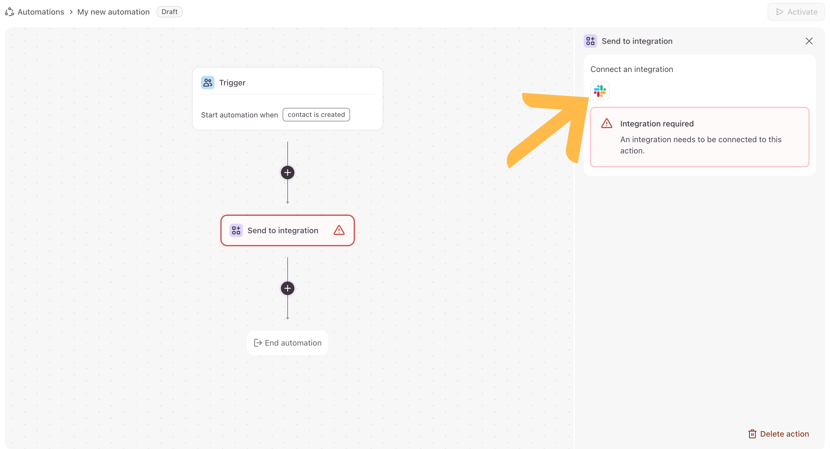Viewport: 830px width, 449px height.
Task: Click the Trigger contacts icon
Action: pyautogui.click(x=207, y=83)
